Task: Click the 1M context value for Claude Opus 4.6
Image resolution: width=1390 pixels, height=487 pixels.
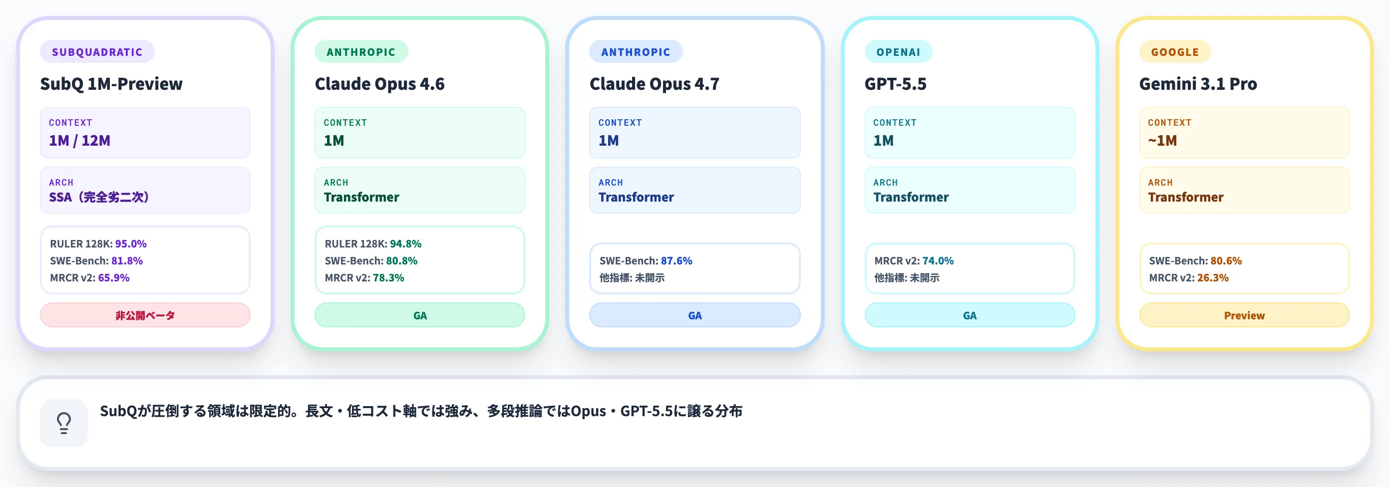Action: pos(334,140)
